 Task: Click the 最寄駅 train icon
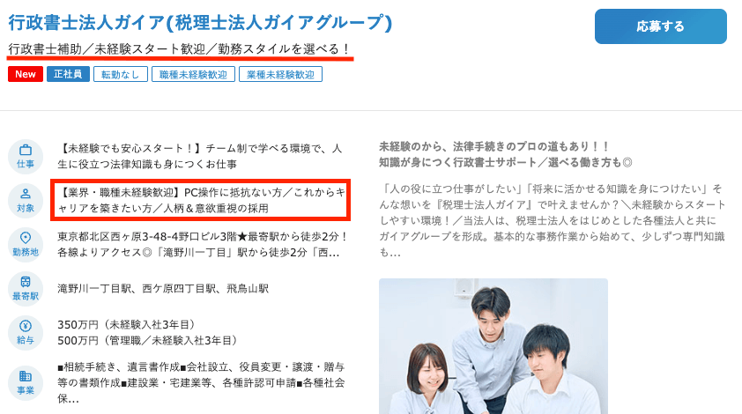pos(26,289)
